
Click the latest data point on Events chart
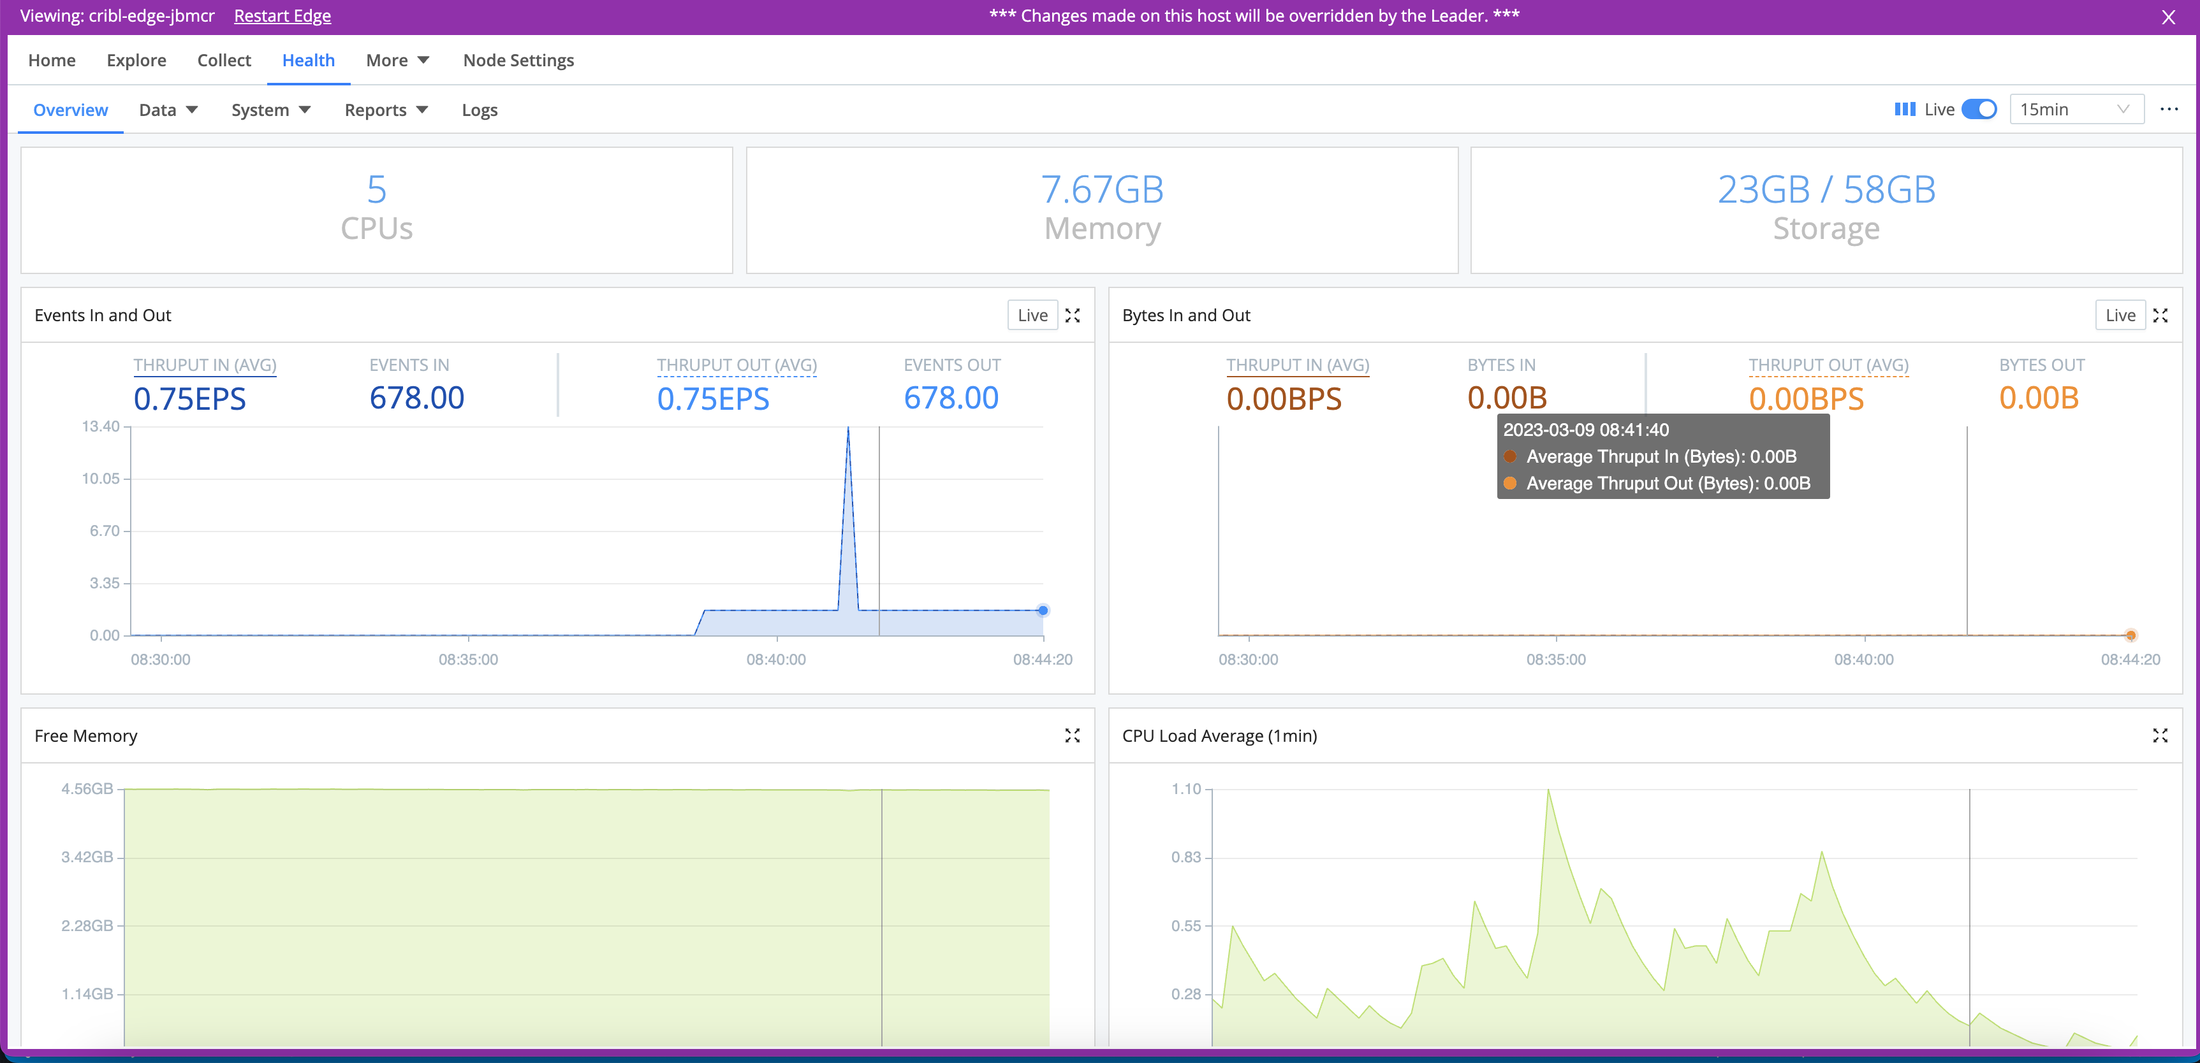[x=1043, y=611]
